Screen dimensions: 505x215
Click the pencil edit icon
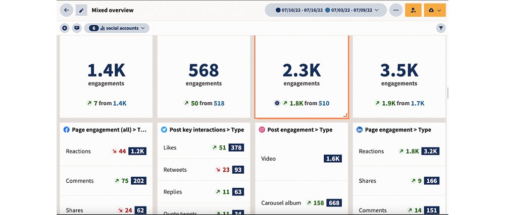click(81, 10)
